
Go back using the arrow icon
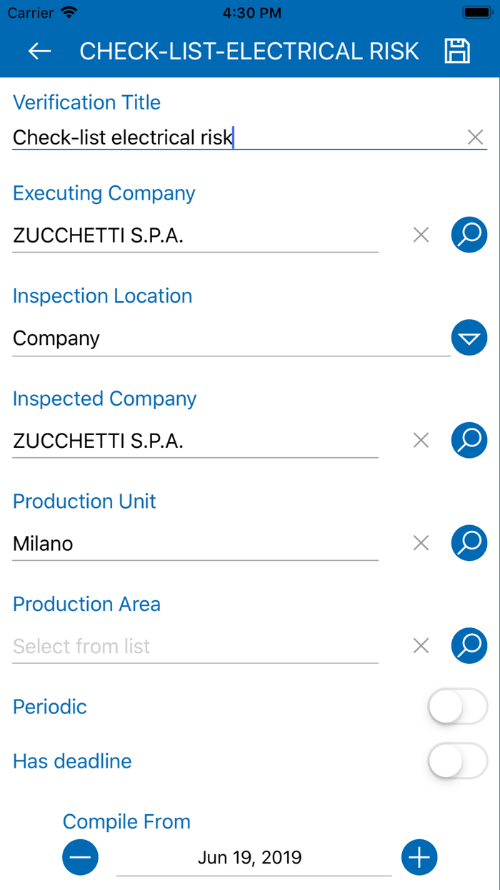(x=39, y=51)
